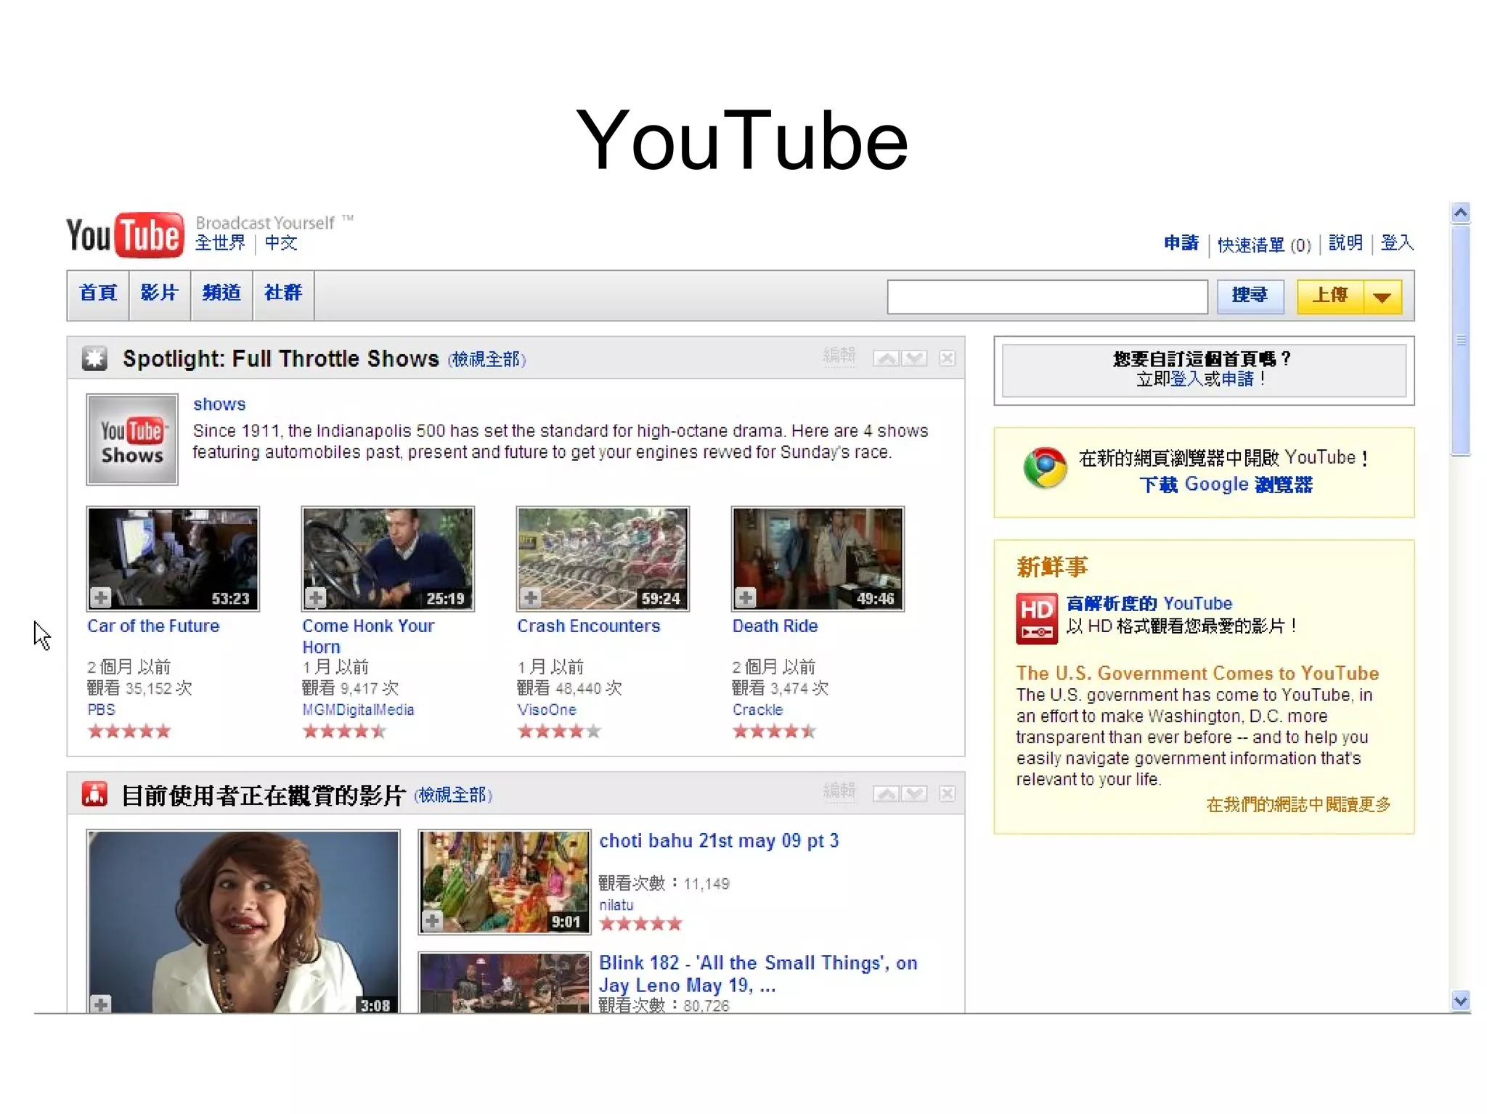The image size is (1487, 1114).
Task: Click the Google Chrome browser icon
Action: (1045, 468)
